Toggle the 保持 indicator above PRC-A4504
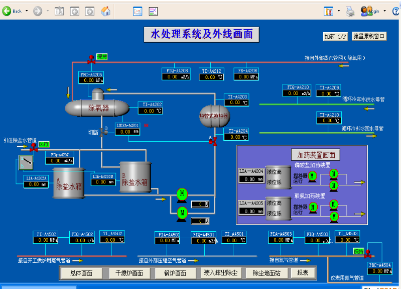This screenshot has width=401, height=289. pyautogui.click(x=358, y=251)
